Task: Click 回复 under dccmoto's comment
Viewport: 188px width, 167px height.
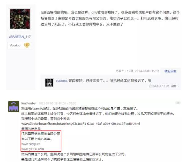Action: (x=174, y=86)
